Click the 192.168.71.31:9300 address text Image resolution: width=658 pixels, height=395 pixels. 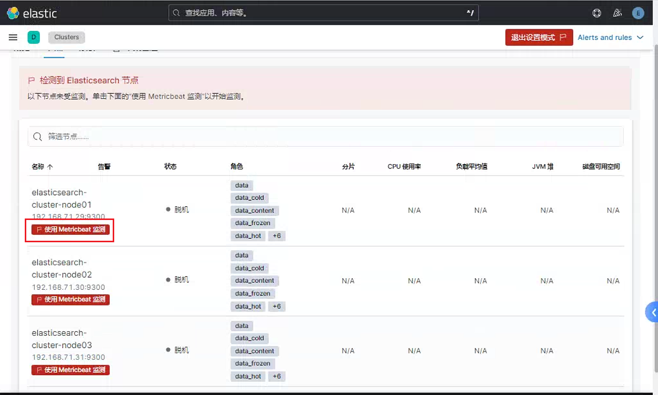pyautogui.click(x=68, y=357)
